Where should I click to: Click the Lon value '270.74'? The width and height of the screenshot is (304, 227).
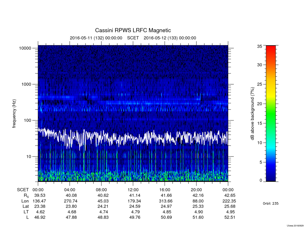[x=71, y=201]
